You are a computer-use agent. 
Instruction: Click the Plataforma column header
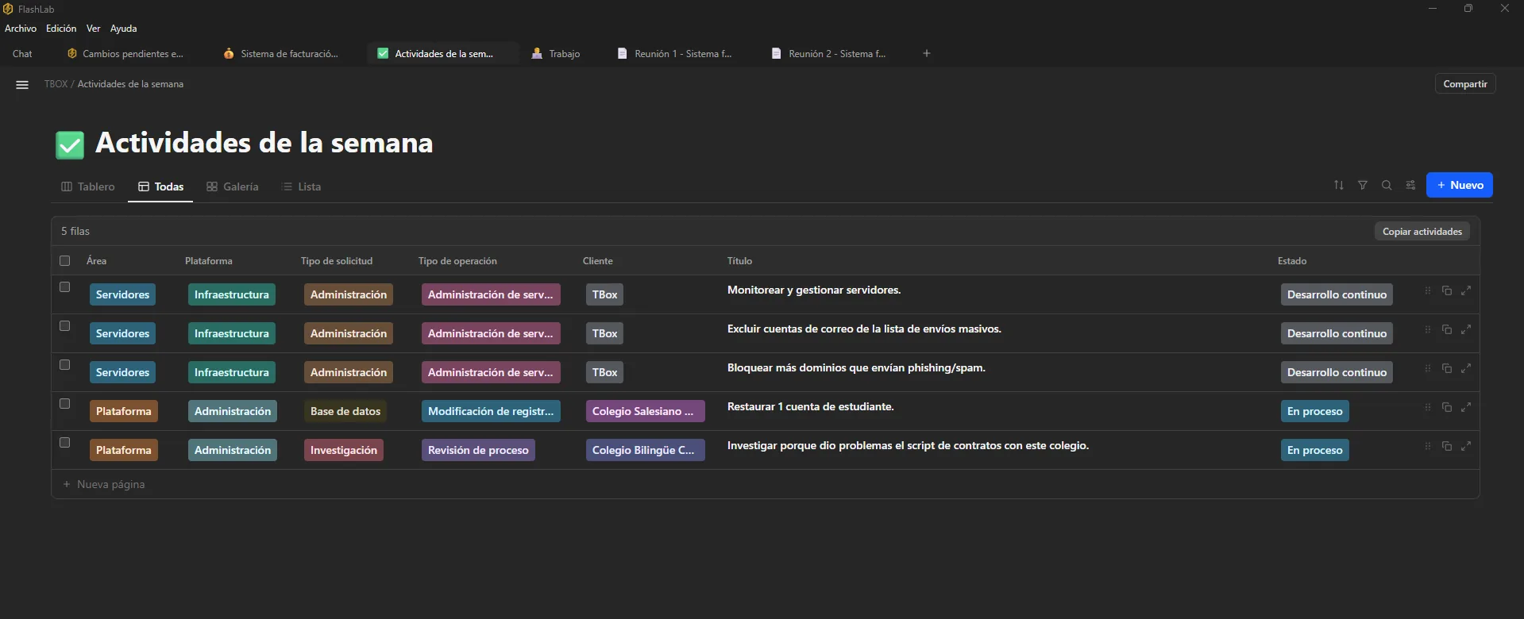coord(209,261)
